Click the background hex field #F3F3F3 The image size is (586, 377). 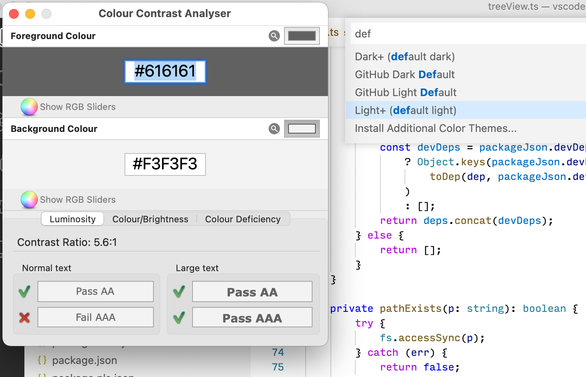click(x=165, y=164)
